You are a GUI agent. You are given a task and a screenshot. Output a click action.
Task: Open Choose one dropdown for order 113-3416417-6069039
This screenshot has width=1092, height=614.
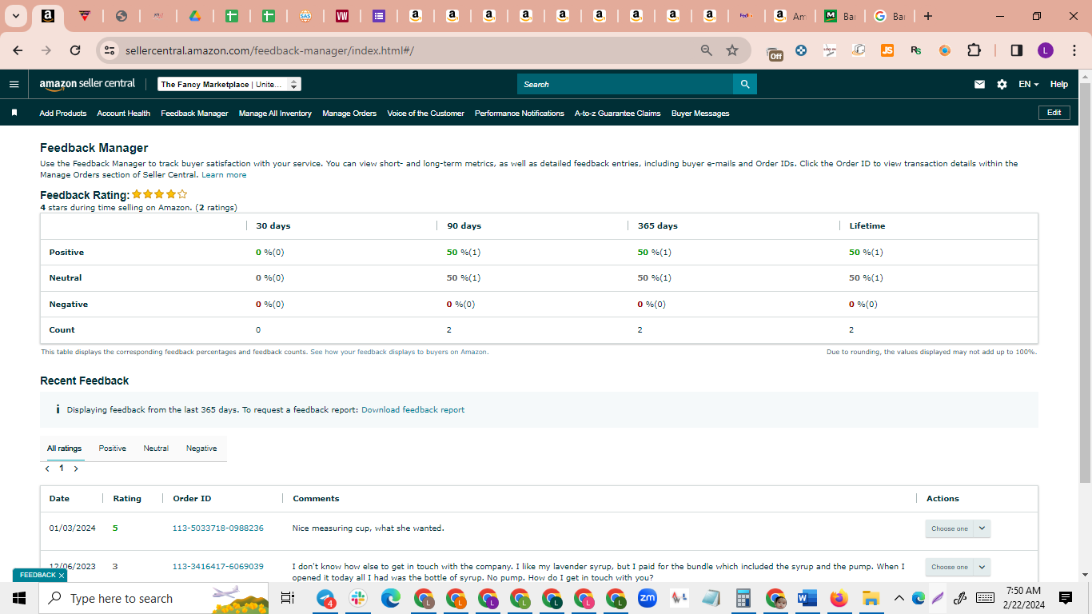pos(958,567)
